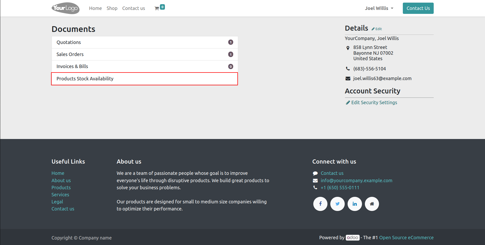This screenshot has height=245, width=485.
Task: Open the shopping cart icon
Action: point(157,8)
